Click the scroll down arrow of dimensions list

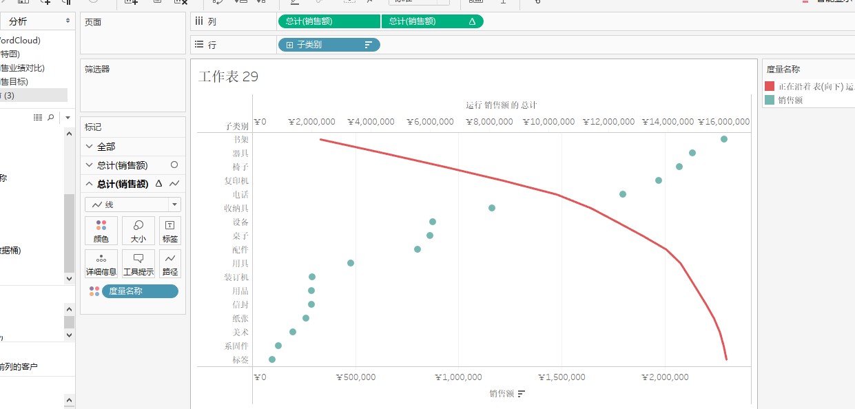(x=69, y=279)
